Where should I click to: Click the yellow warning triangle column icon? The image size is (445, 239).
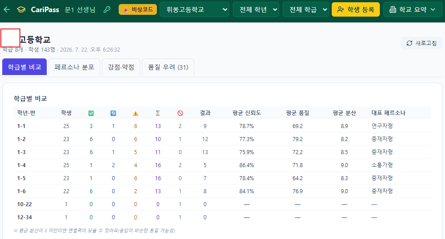pyautogui.click(x=136, y=113)
